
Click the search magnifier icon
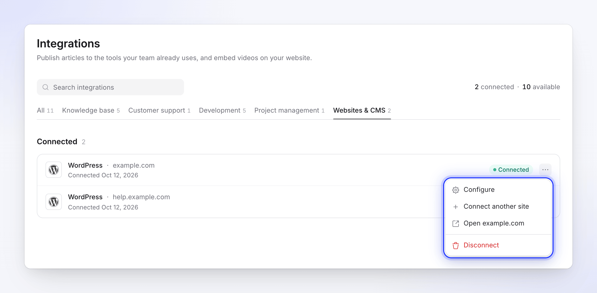coord(45,87)
